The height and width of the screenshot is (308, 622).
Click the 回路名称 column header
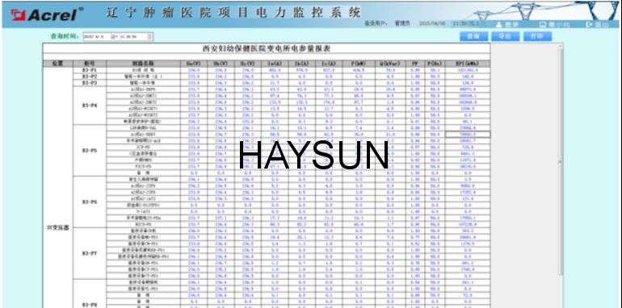point(143,64)
